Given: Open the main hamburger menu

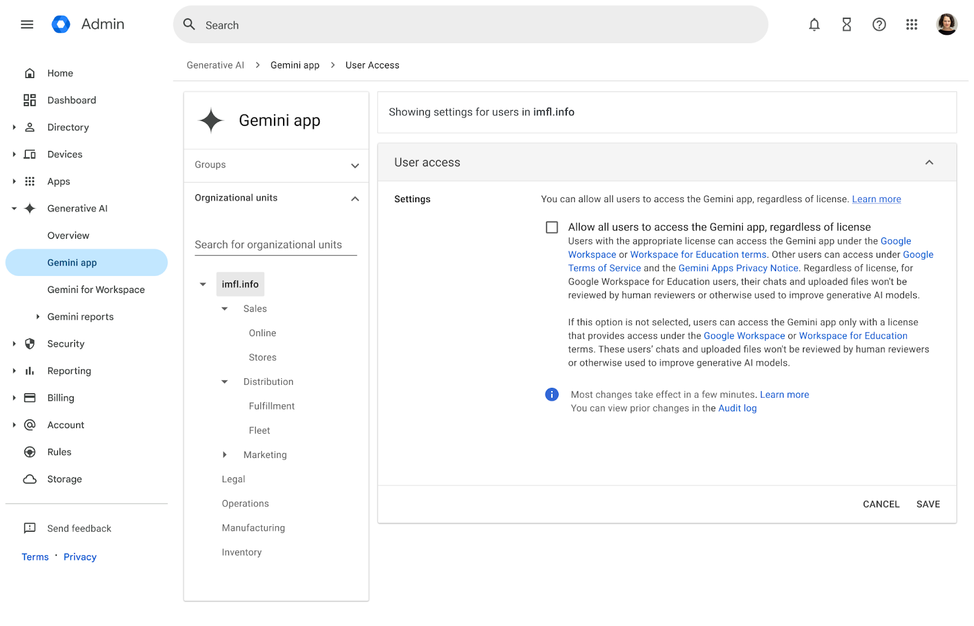Looking at the screenshot, I should click(x=27, y=24).
